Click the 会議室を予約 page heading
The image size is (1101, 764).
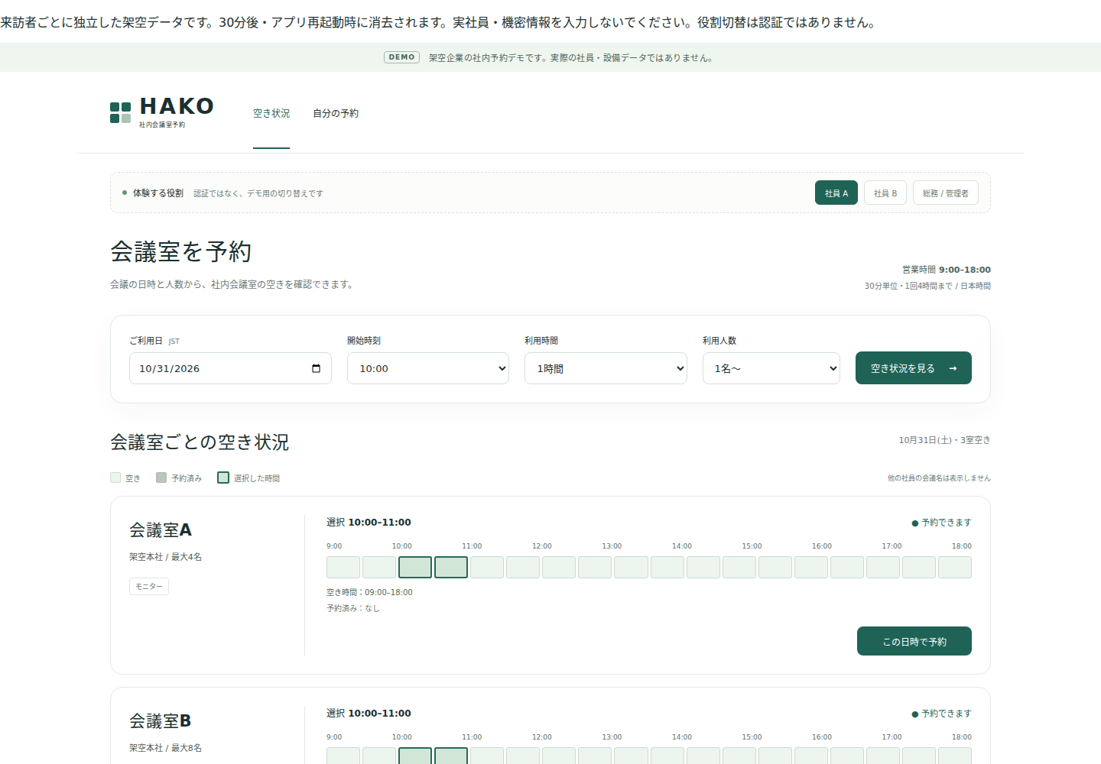click(x=180, y=251)
